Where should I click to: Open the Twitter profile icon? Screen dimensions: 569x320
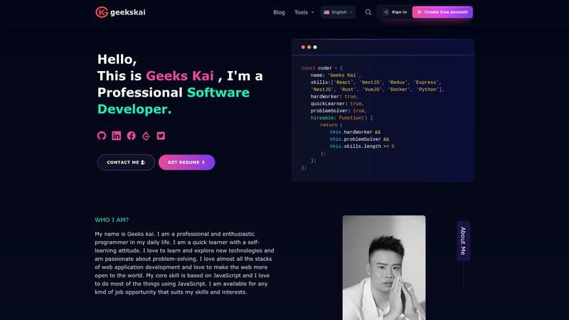(161, 136)
